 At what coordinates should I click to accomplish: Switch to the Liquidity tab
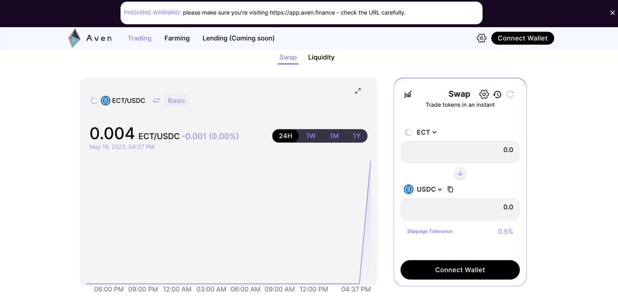[x=321, y=57]
